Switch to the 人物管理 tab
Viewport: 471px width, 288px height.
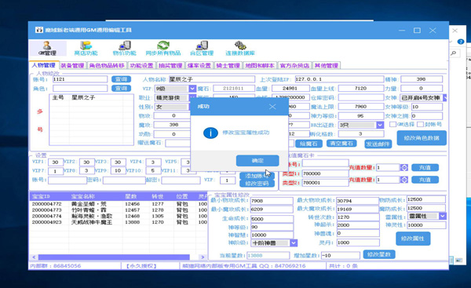pyautogui.click(x=44, y=65)
